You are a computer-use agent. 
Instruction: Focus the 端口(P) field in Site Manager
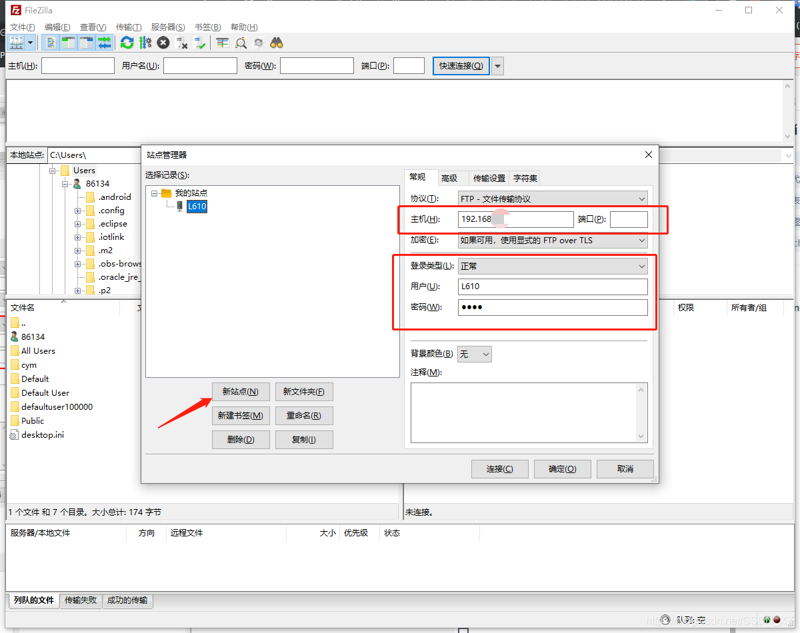click(x=629, y=219)
